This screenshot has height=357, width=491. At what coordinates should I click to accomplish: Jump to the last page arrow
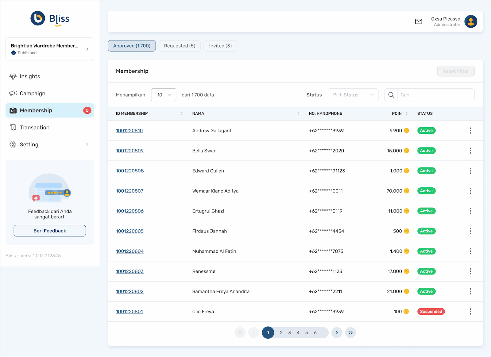[350, 333]
